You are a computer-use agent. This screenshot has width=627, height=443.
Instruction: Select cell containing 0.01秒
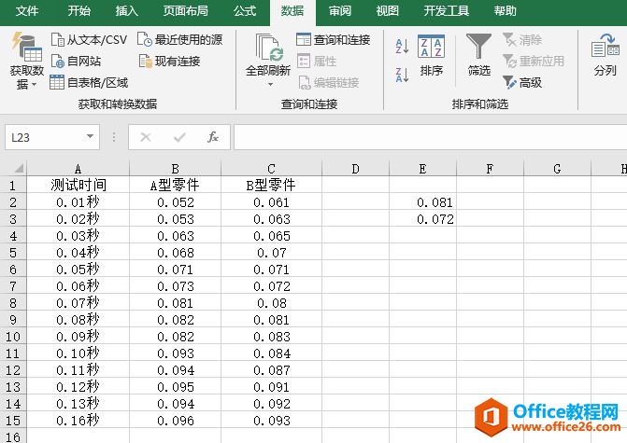tap(78, 202)
